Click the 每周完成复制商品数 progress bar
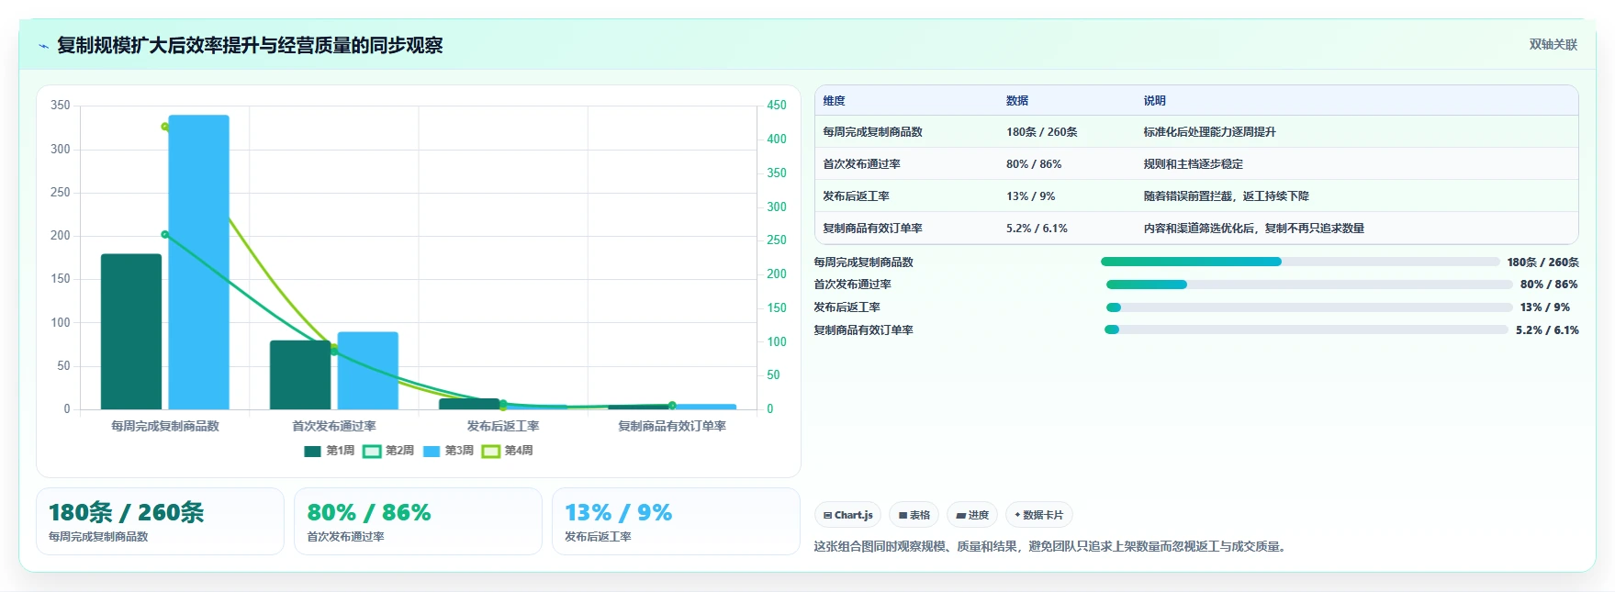Image resolution: width=1615 pixels, height=592 pixels. click(x=1300, y=262)
